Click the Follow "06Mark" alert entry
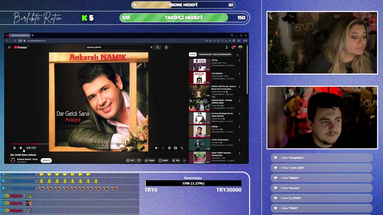Image resolution: width=383 pixels, height=215 pixels. click(322, 178)
